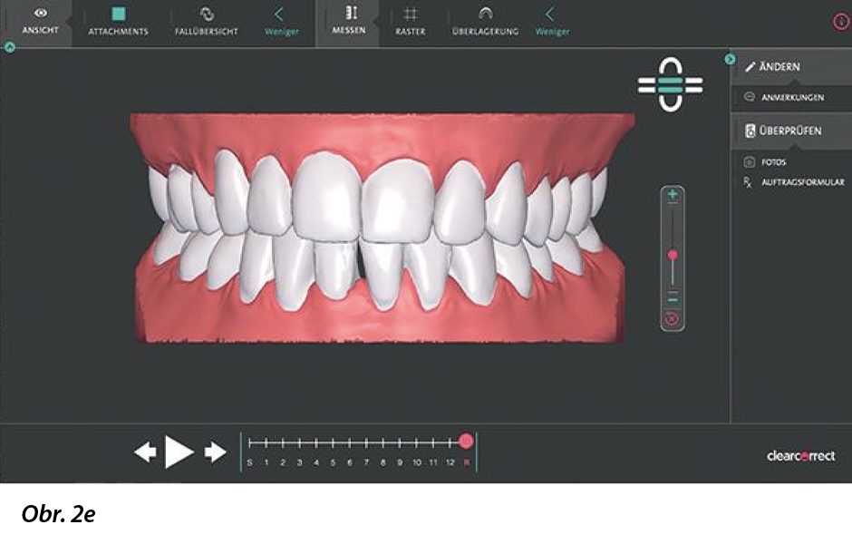
Task: Collapse view tools with first Weniger arrow
Action: coord(280,21)
